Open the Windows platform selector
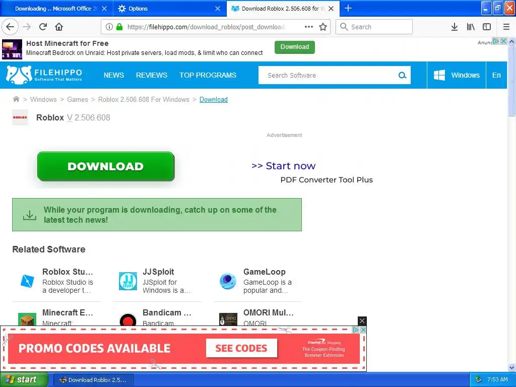Image resolution: width=516 pixels, height=387 pixels. point(457,75)
